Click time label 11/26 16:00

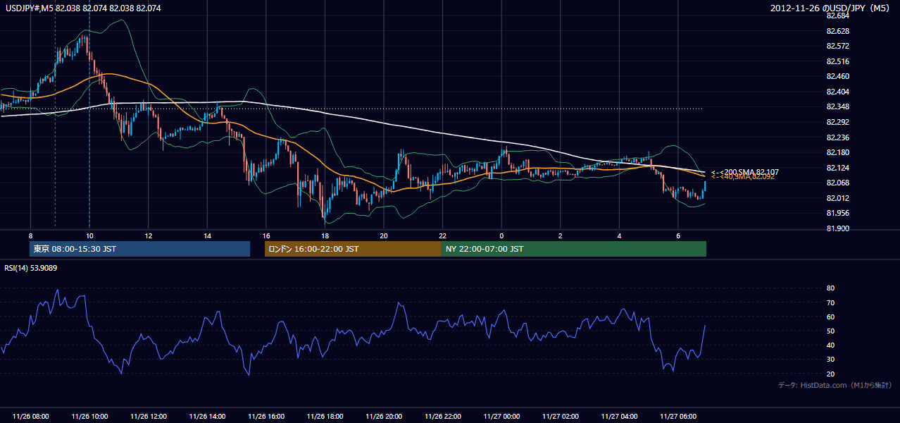tap(265, 417)
